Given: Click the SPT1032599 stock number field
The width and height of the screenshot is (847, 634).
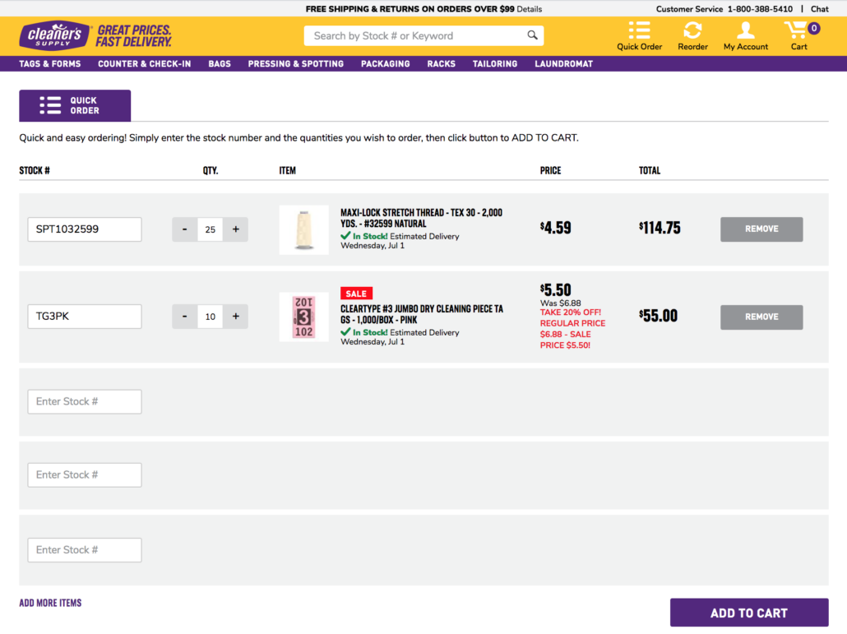Looking at the screenshot, I should click(x=85, y=229).
